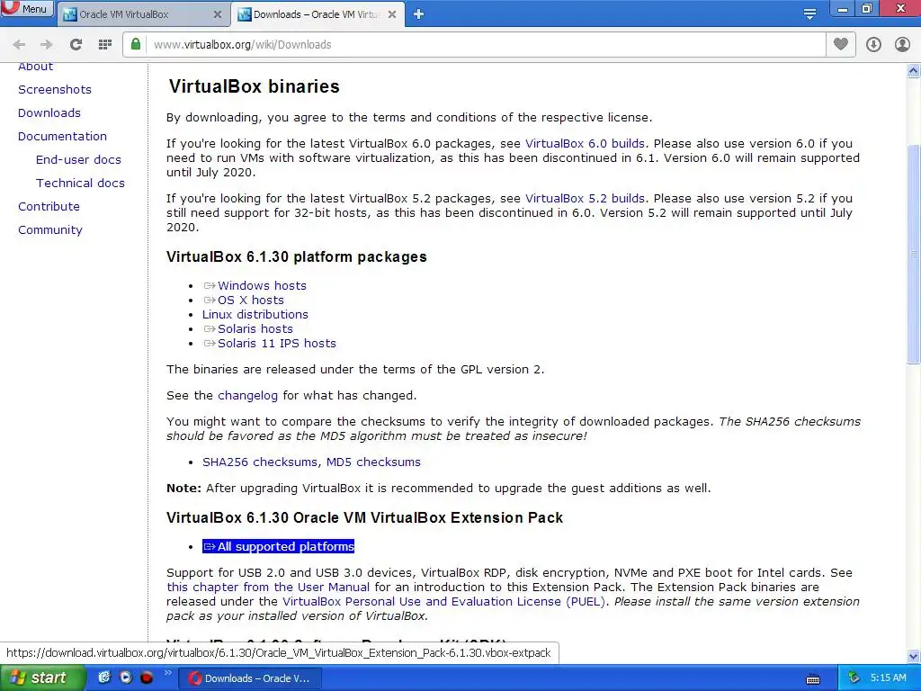
Task: Open the Community sidebar link
Action: pyautogui.click(x=50, y=230)
